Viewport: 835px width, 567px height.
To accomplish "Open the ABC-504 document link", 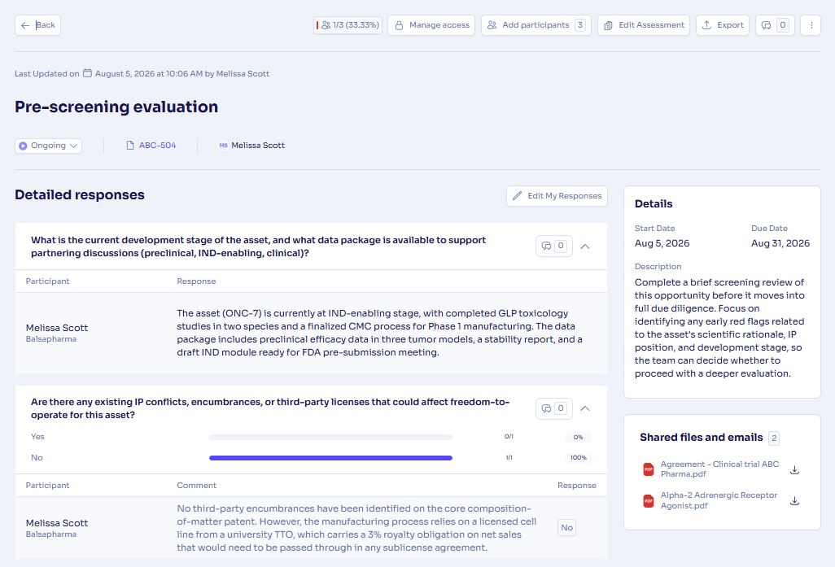I will tap(151, 146).
